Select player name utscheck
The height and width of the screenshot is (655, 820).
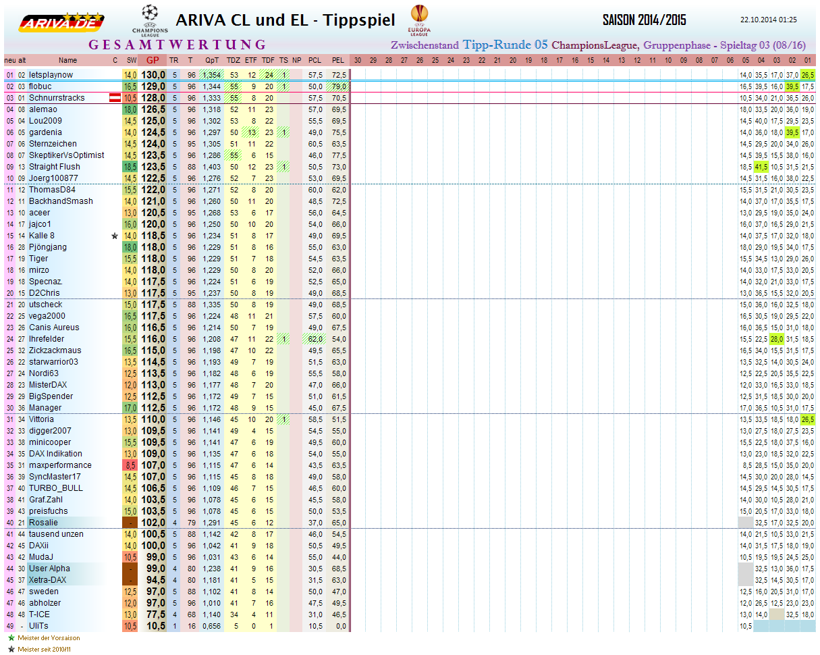coord(45,305)
